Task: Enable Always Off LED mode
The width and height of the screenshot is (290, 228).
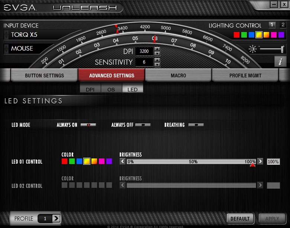Action: click(x=143, y=125)
